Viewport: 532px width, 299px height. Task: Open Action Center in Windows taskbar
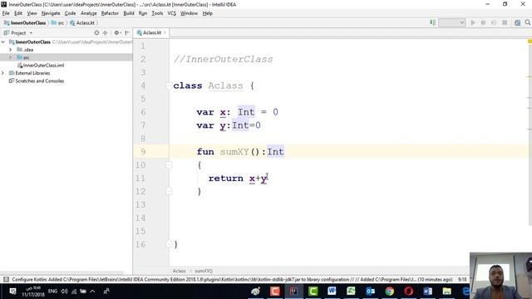tap(12, 292)
